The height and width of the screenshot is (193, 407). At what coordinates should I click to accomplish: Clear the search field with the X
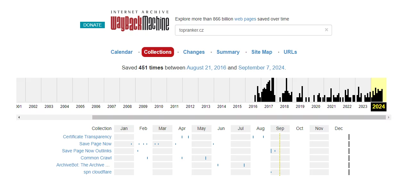pos(327,30)
